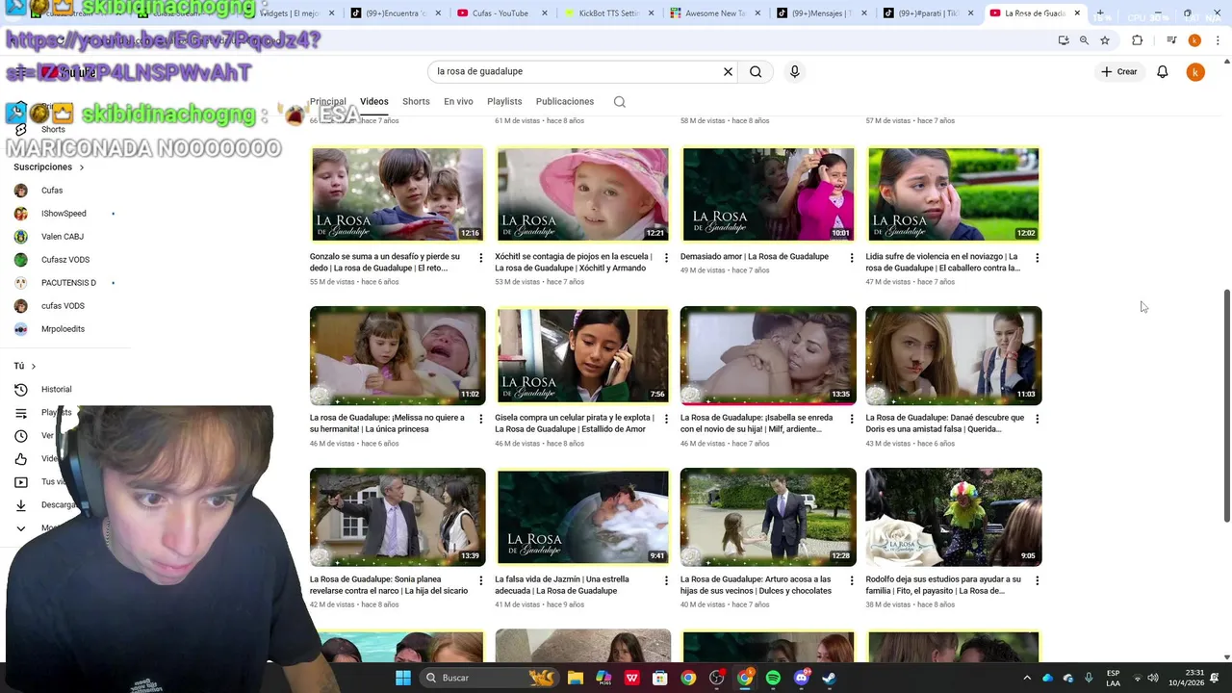Open Valen CABJ subscription channel

pos(63,237)
